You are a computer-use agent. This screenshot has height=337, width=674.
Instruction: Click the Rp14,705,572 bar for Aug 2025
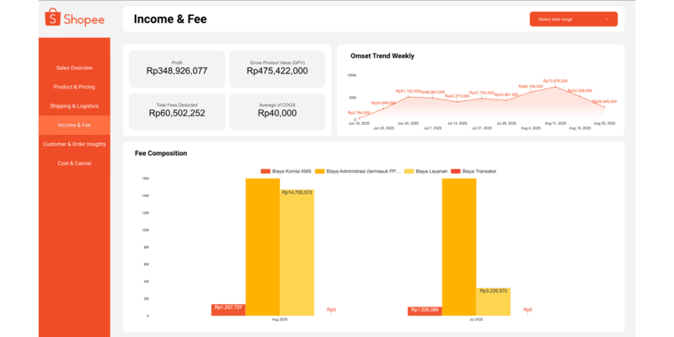(x=297, y=253)
